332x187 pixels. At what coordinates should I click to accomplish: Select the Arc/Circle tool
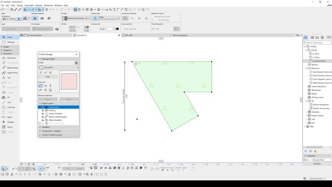(10, 108)
